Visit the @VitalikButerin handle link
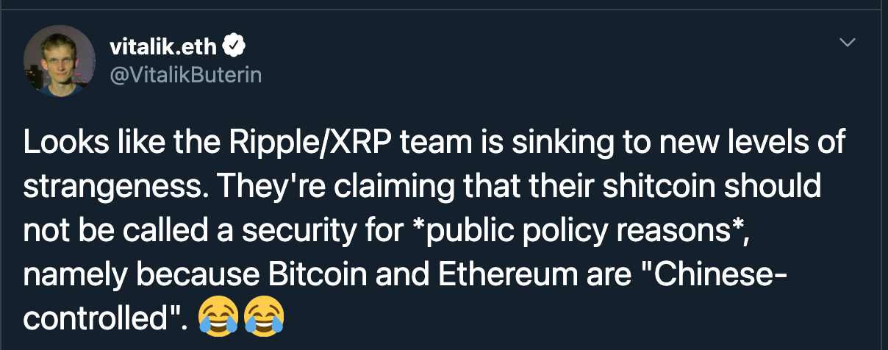 click(x=185, y=75)
